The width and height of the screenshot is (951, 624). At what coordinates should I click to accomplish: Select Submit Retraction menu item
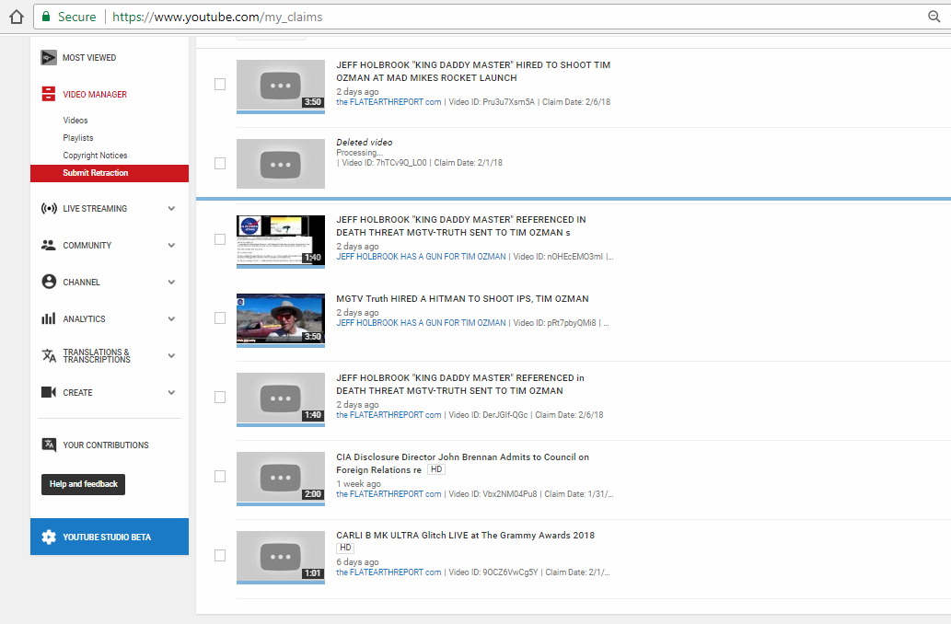[110, 173]
